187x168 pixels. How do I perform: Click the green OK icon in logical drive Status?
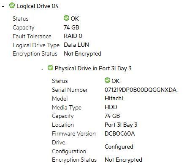point(66,18)
